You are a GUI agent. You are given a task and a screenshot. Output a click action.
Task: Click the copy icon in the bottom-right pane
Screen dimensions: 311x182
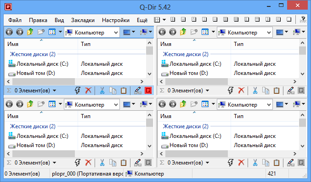266,163
